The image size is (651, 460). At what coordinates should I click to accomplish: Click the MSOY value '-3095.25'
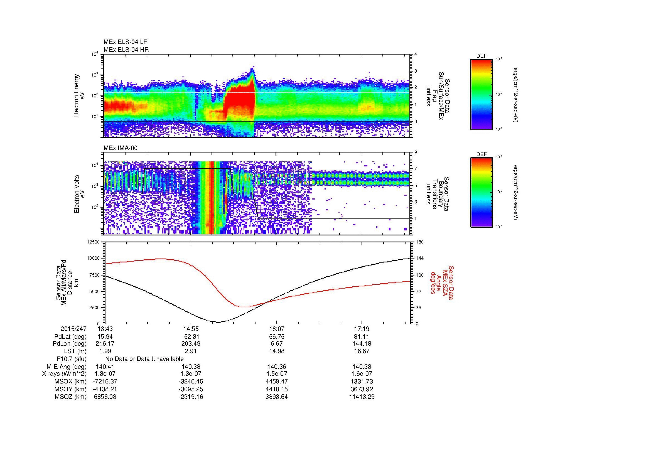point(191,389)
